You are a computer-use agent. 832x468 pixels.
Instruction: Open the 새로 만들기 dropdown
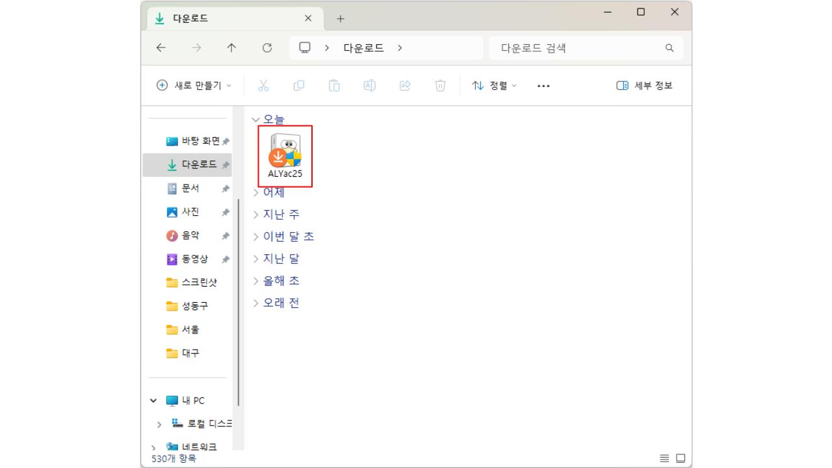tap(194, 85)
